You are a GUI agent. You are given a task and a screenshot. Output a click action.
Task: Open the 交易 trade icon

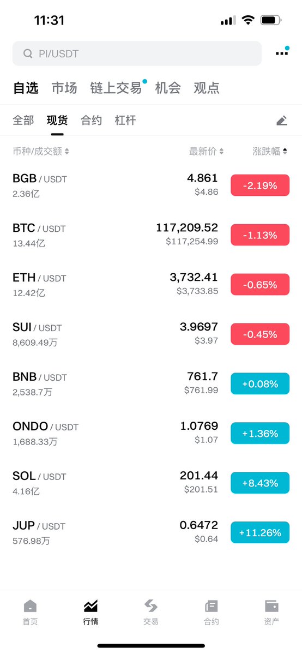[151, 606]
